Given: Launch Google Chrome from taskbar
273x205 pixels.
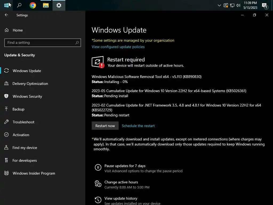Looking at the screenshot, I should (x=33, y=5).
